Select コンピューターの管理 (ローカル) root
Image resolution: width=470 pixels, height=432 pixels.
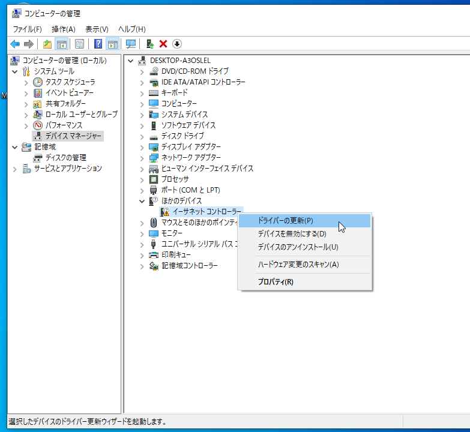click(65, 61)
